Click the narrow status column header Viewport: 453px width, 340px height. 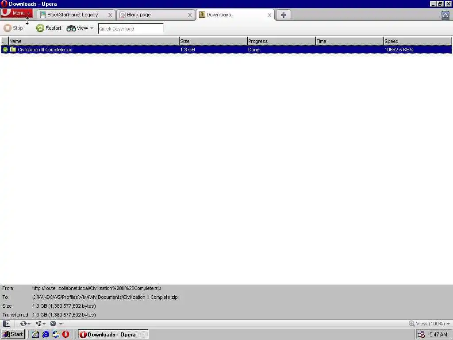click(x=4, y=41)
